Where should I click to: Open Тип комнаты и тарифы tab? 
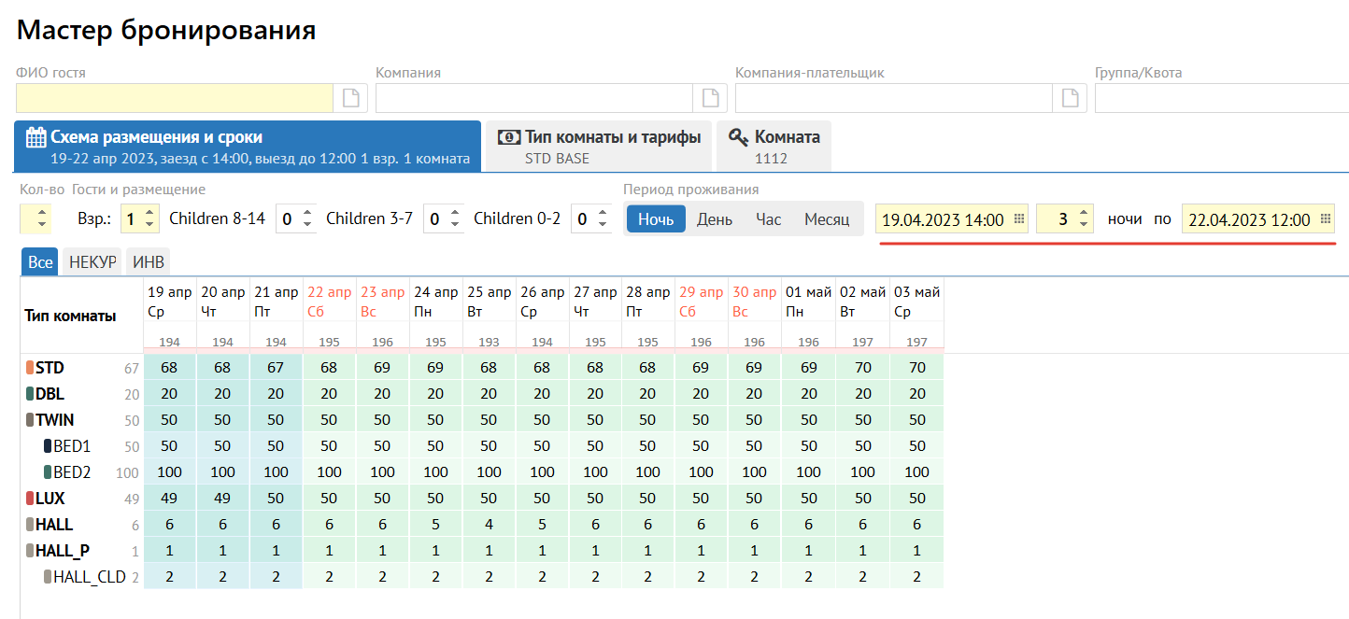pos(598,147)
